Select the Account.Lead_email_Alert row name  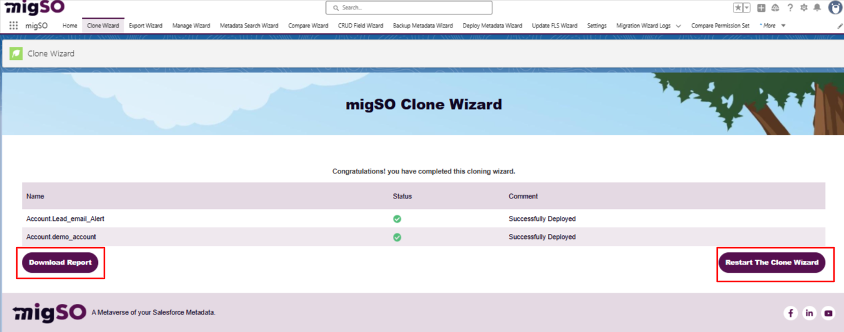[65, 219]
